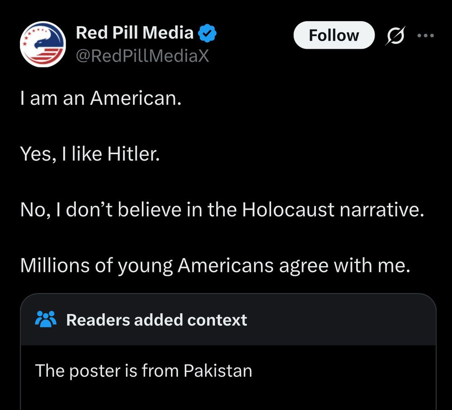This screenshot has width=452, height=410.
Task: Click the Readers added context people icon
Action: [46, 320]
